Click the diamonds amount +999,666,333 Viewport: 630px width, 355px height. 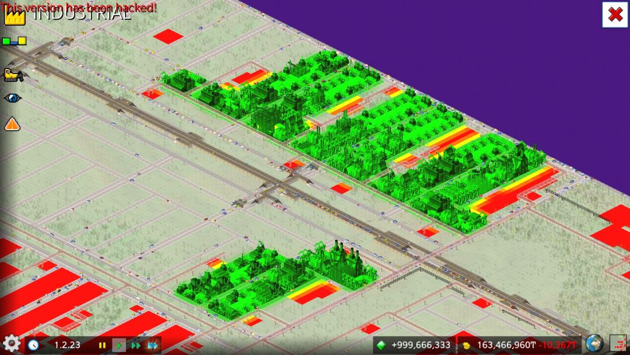pyautogui.click(x=421, y=345)
